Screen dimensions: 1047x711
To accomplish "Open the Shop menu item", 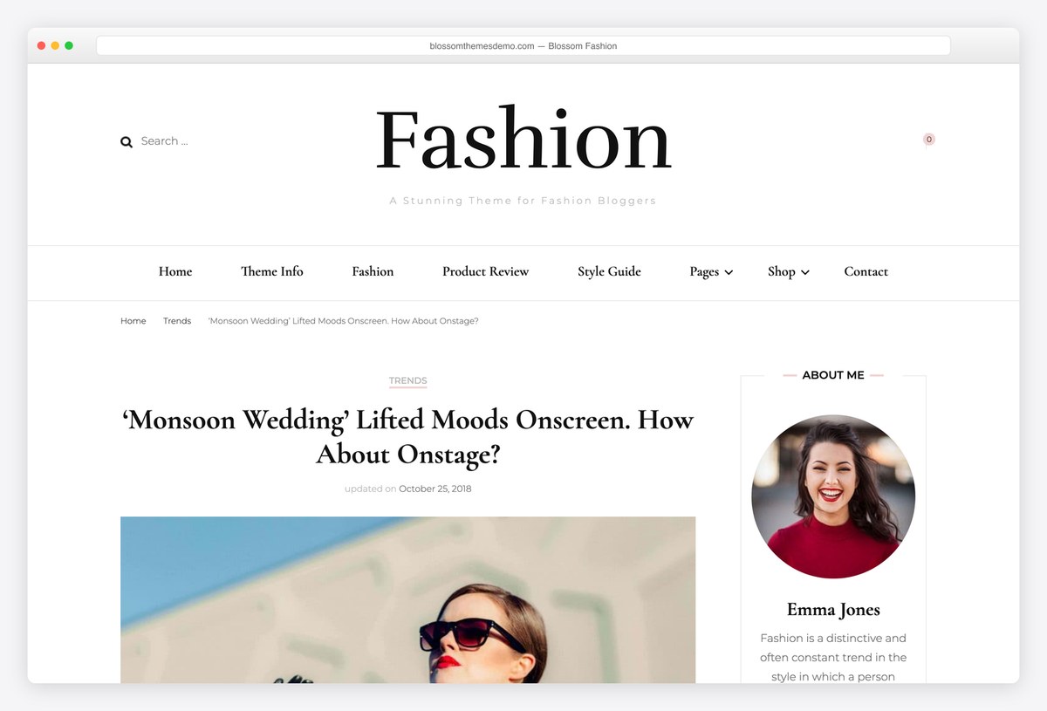I will pos(781,271).
